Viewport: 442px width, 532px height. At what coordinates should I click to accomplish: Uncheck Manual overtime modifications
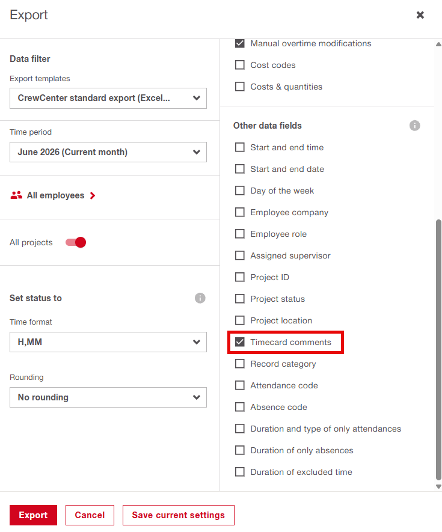coord(240,43)
